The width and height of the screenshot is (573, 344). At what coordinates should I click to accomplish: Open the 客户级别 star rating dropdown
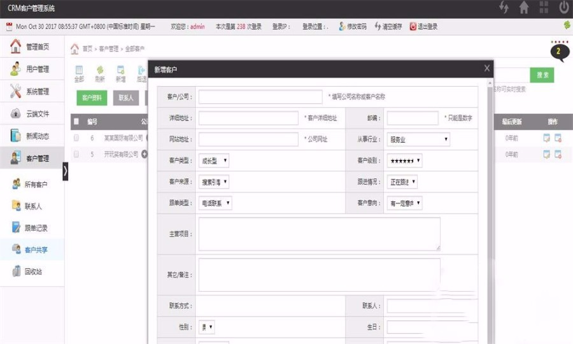tap(404, 161)
